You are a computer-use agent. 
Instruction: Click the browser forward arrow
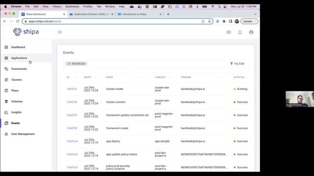[11, 22]
